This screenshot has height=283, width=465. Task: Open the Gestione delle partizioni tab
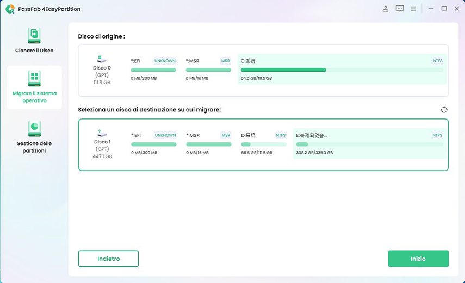pos(34,137)
